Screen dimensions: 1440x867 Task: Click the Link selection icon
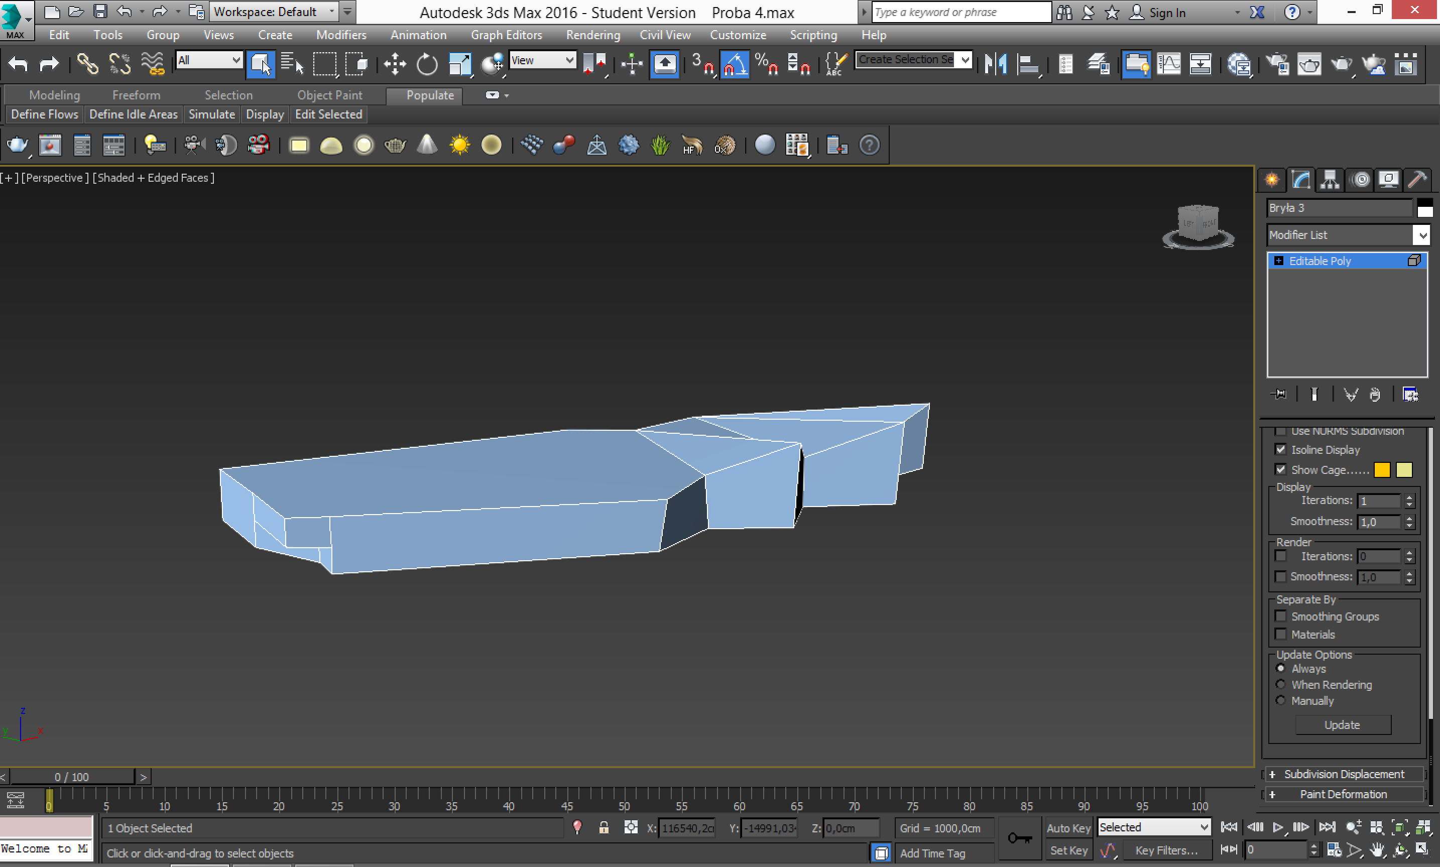88,64
